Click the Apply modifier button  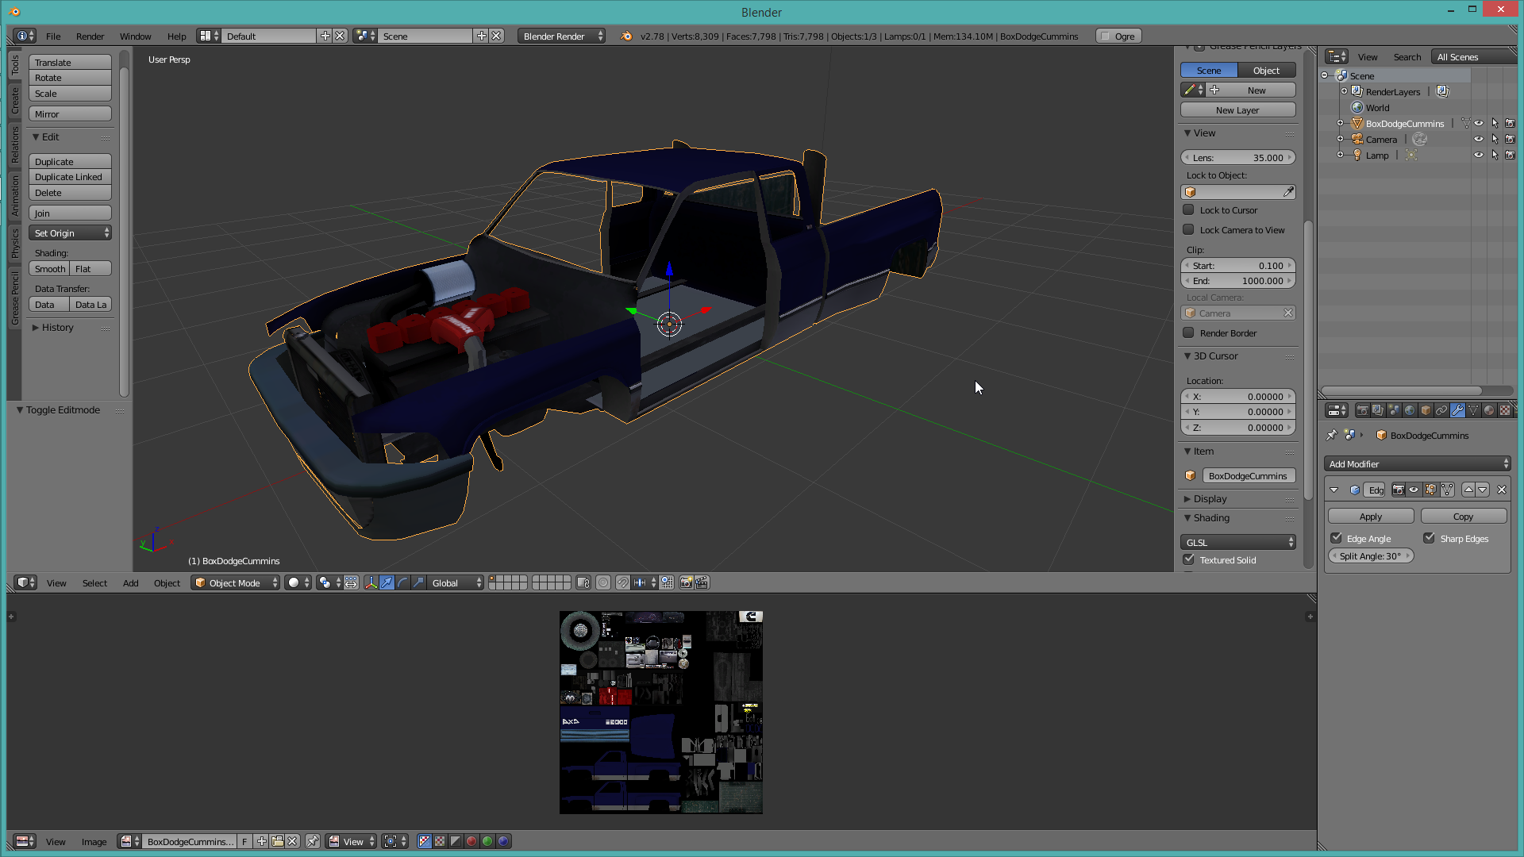(x=1370, y=517)
